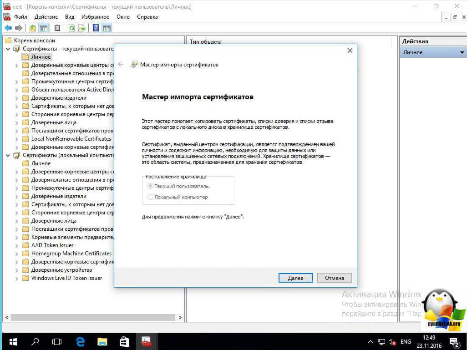Click the Back arrow in the MMC toolbar
Viewport: 467px width, 350px height.
[8, 28]
